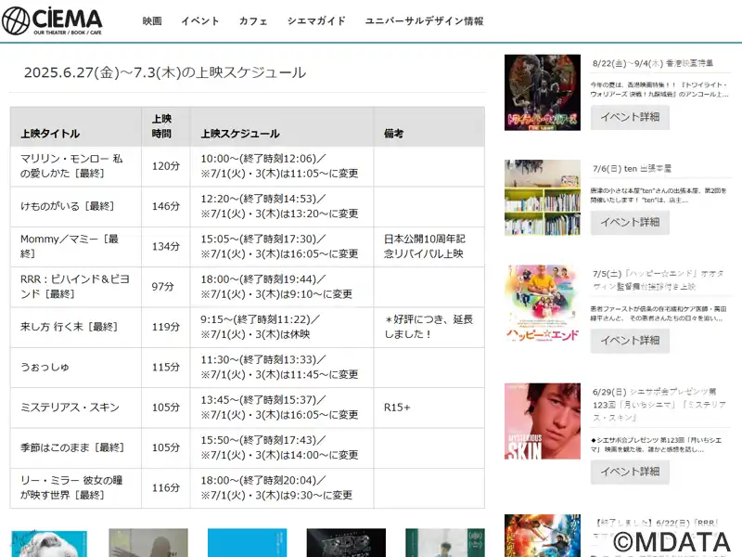Select 季節はこのまま [最終] title cell
742x557 pixels.
pos(76,448)
